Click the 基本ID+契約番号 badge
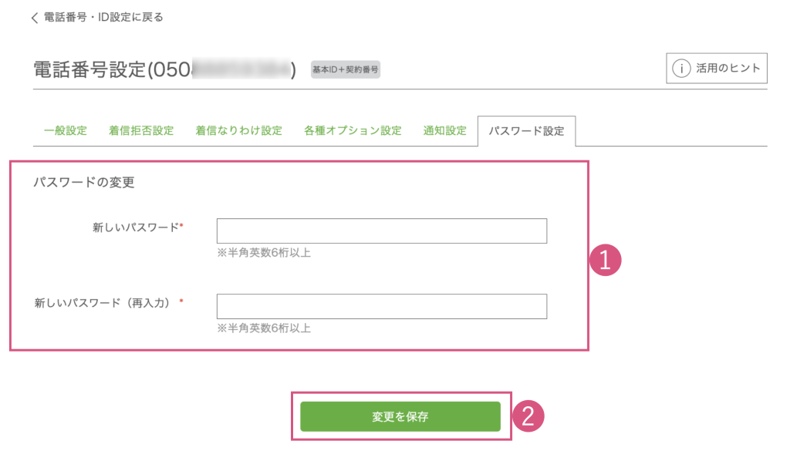790x451 pixels. click(346, 70)
